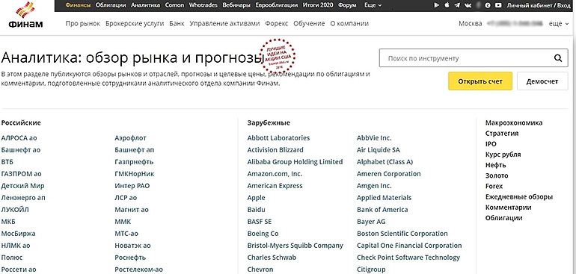This screenshot has width=576, height=274.
Task: Open the Telegram channel icon
Action: pos(457,5)
